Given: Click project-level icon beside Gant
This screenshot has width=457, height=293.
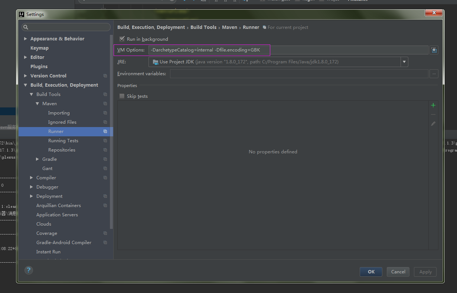Looking at the screenshot, I should (105, 169).
